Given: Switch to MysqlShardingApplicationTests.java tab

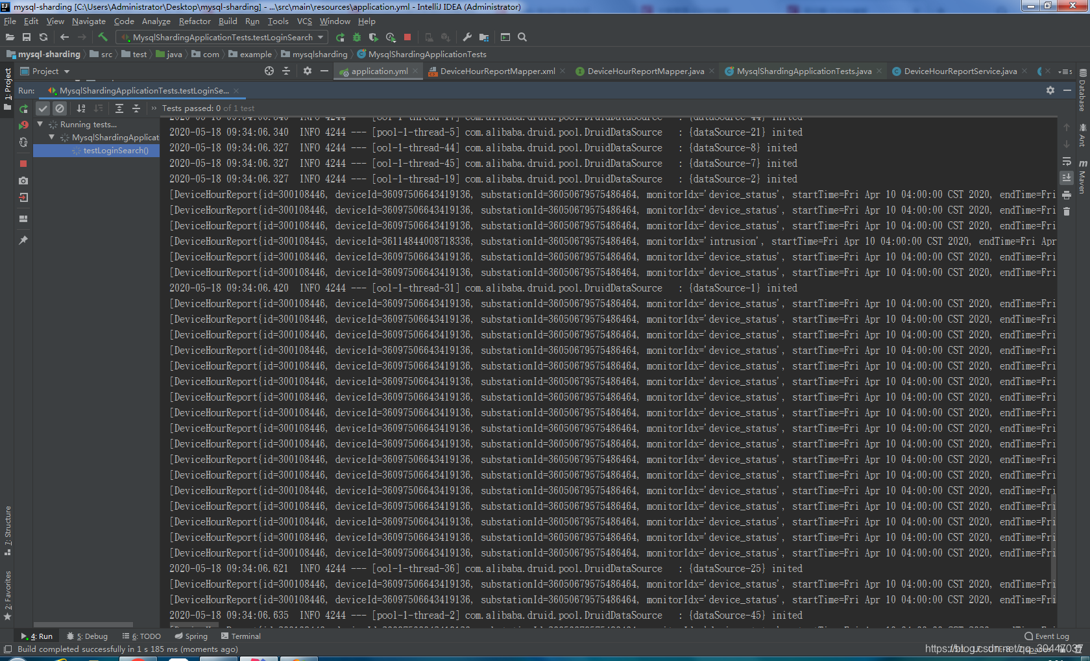Looking at the screenshot, I should [804, 71].
